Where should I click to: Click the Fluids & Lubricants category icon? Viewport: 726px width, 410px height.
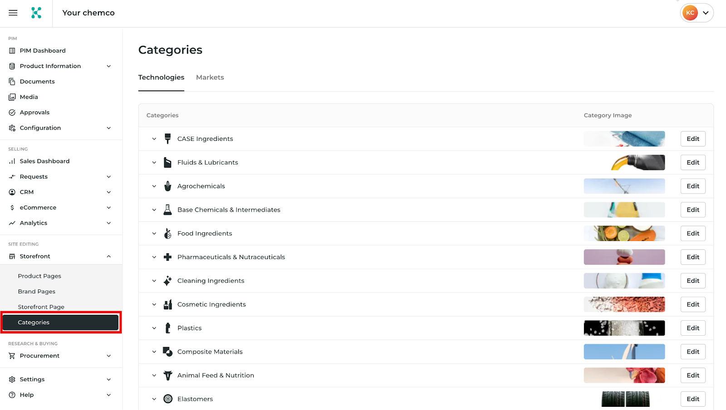coord(167,163)
